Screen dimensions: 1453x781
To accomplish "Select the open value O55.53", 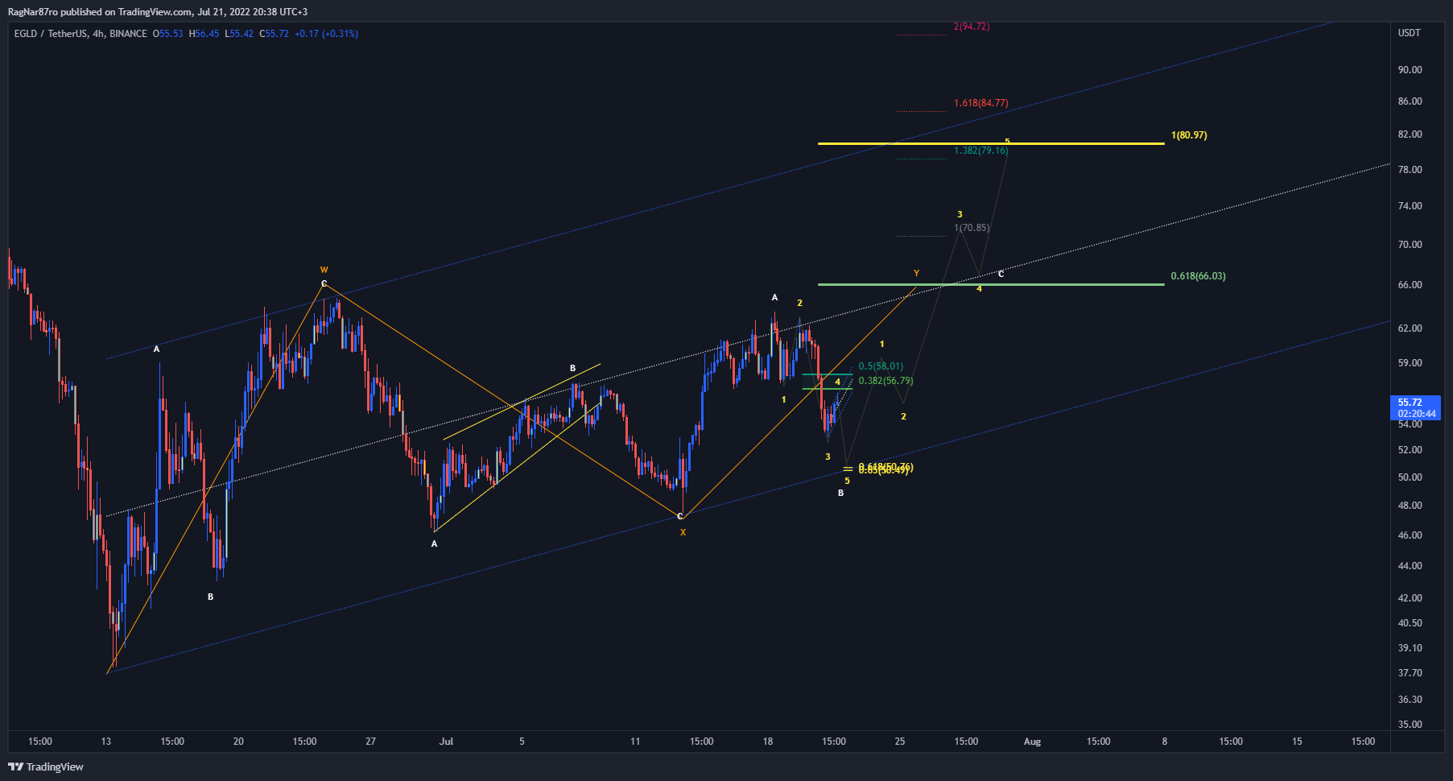I will [x=169, y=34].
